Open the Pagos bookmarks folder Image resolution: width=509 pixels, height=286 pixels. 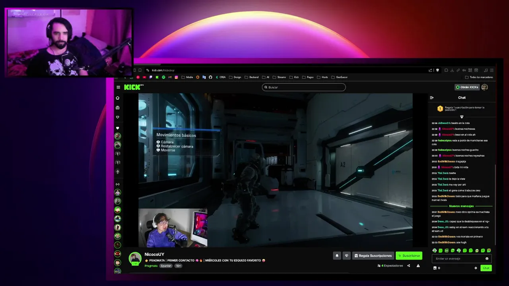coord(308,77)
